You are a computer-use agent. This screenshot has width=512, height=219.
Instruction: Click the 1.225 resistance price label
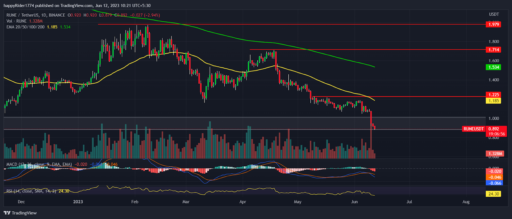tap(493, 94)
